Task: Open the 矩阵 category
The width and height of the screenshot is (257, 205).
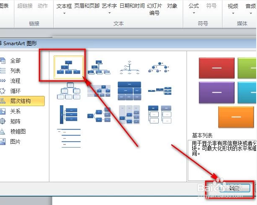Action: tap(15, 121)
